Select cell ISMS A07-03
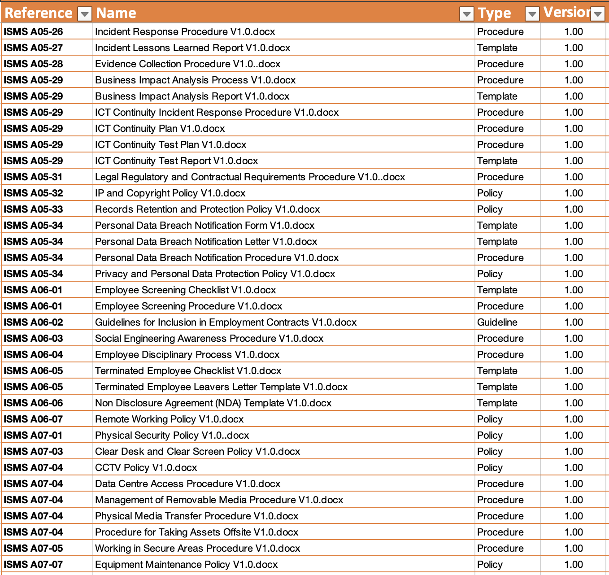609x575 pixels. click(47, 452)
